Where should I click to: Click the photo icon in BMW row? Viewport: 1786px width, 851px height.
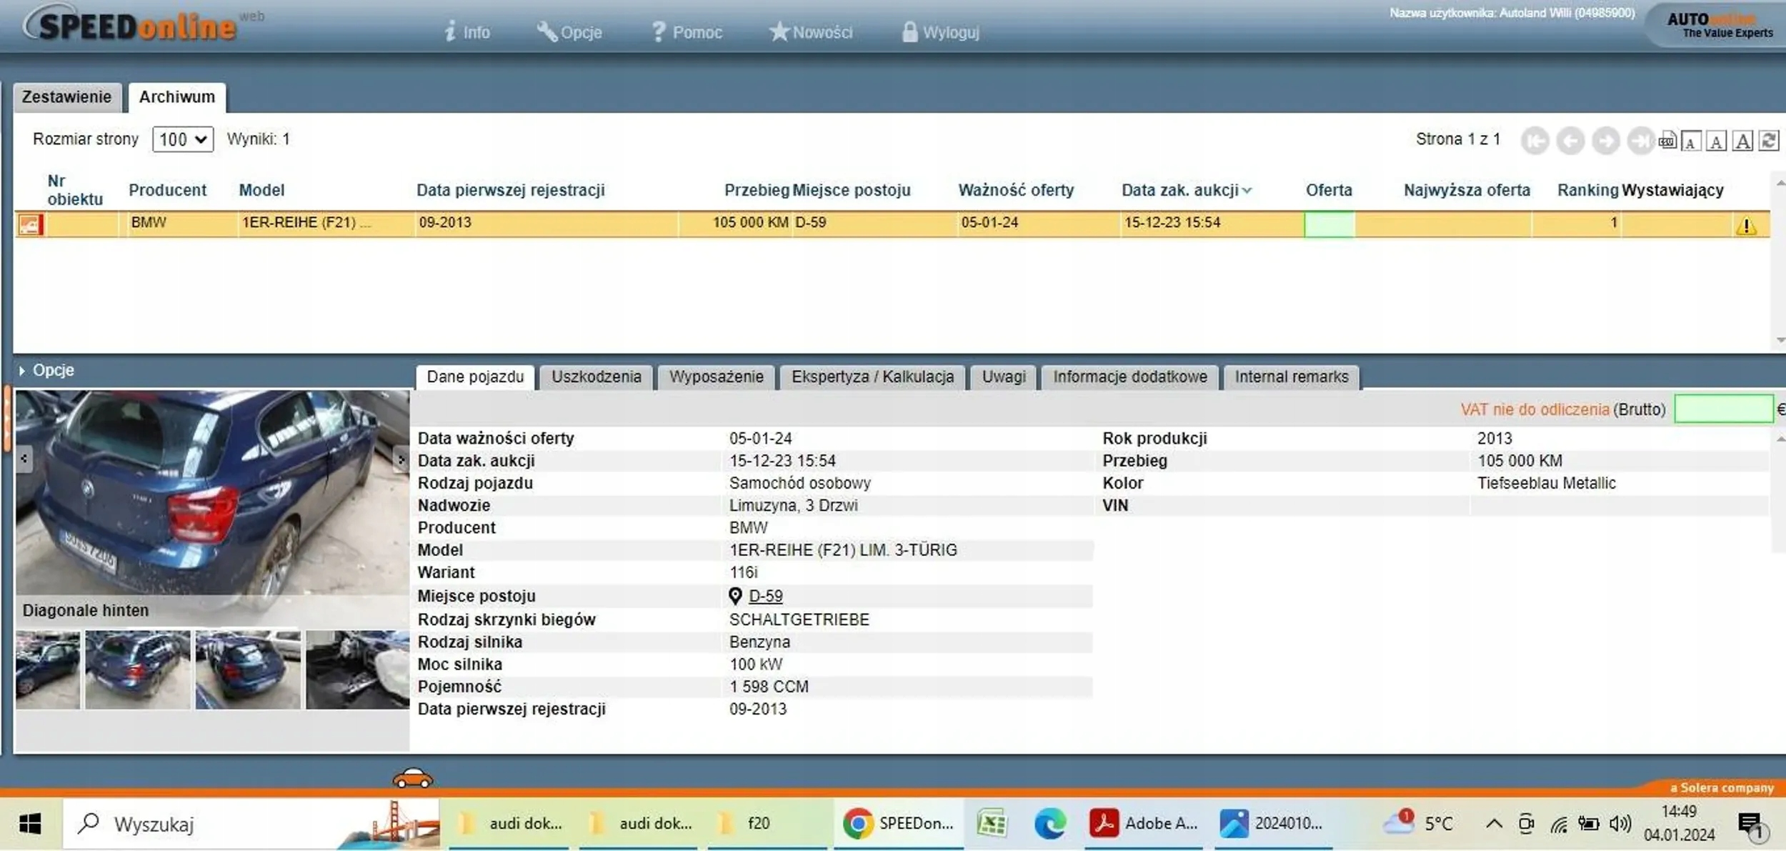coord(30,224)
